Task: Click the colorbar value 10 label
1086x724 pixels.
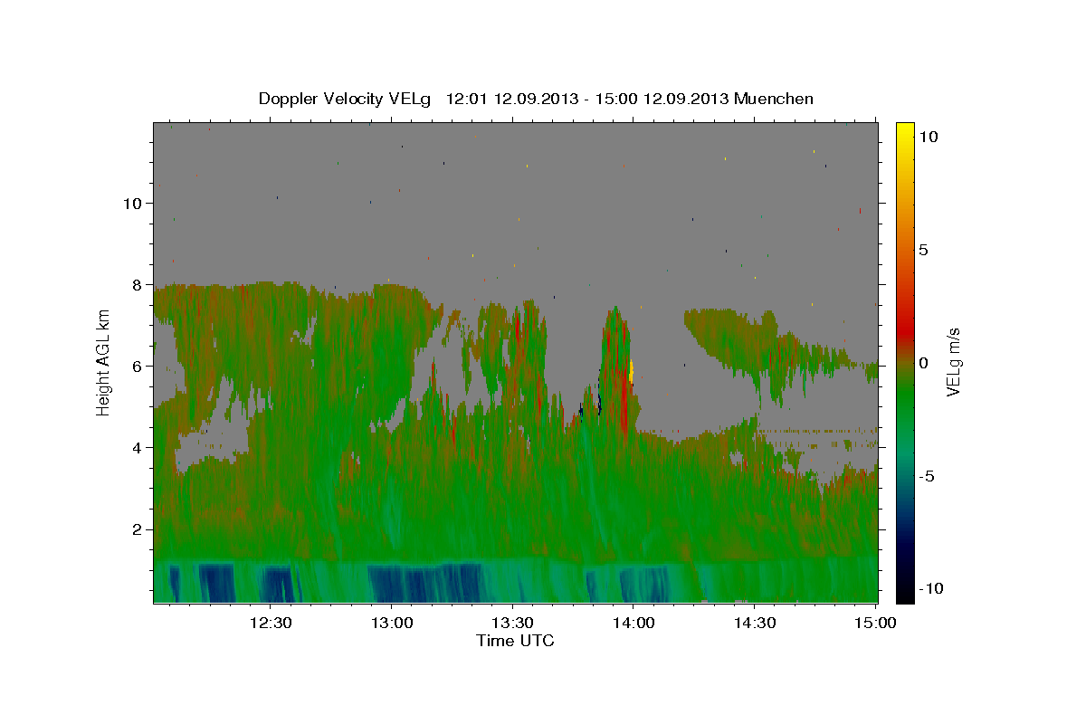Action: coord(929,137)
